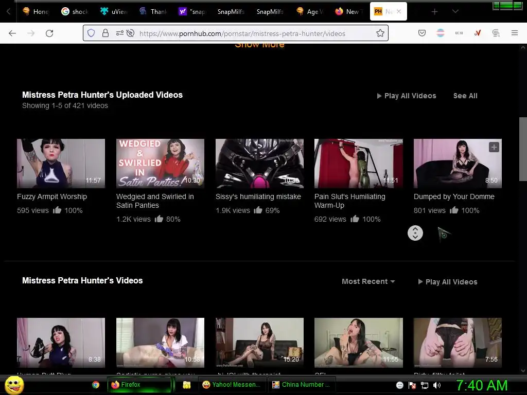
Task: Click Play All Videos in Uploaded Videos section
Action: click(x=407, y=96)
